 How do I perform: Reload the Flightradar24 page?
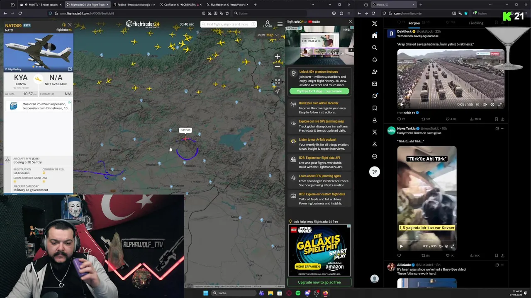coord(20,13)
